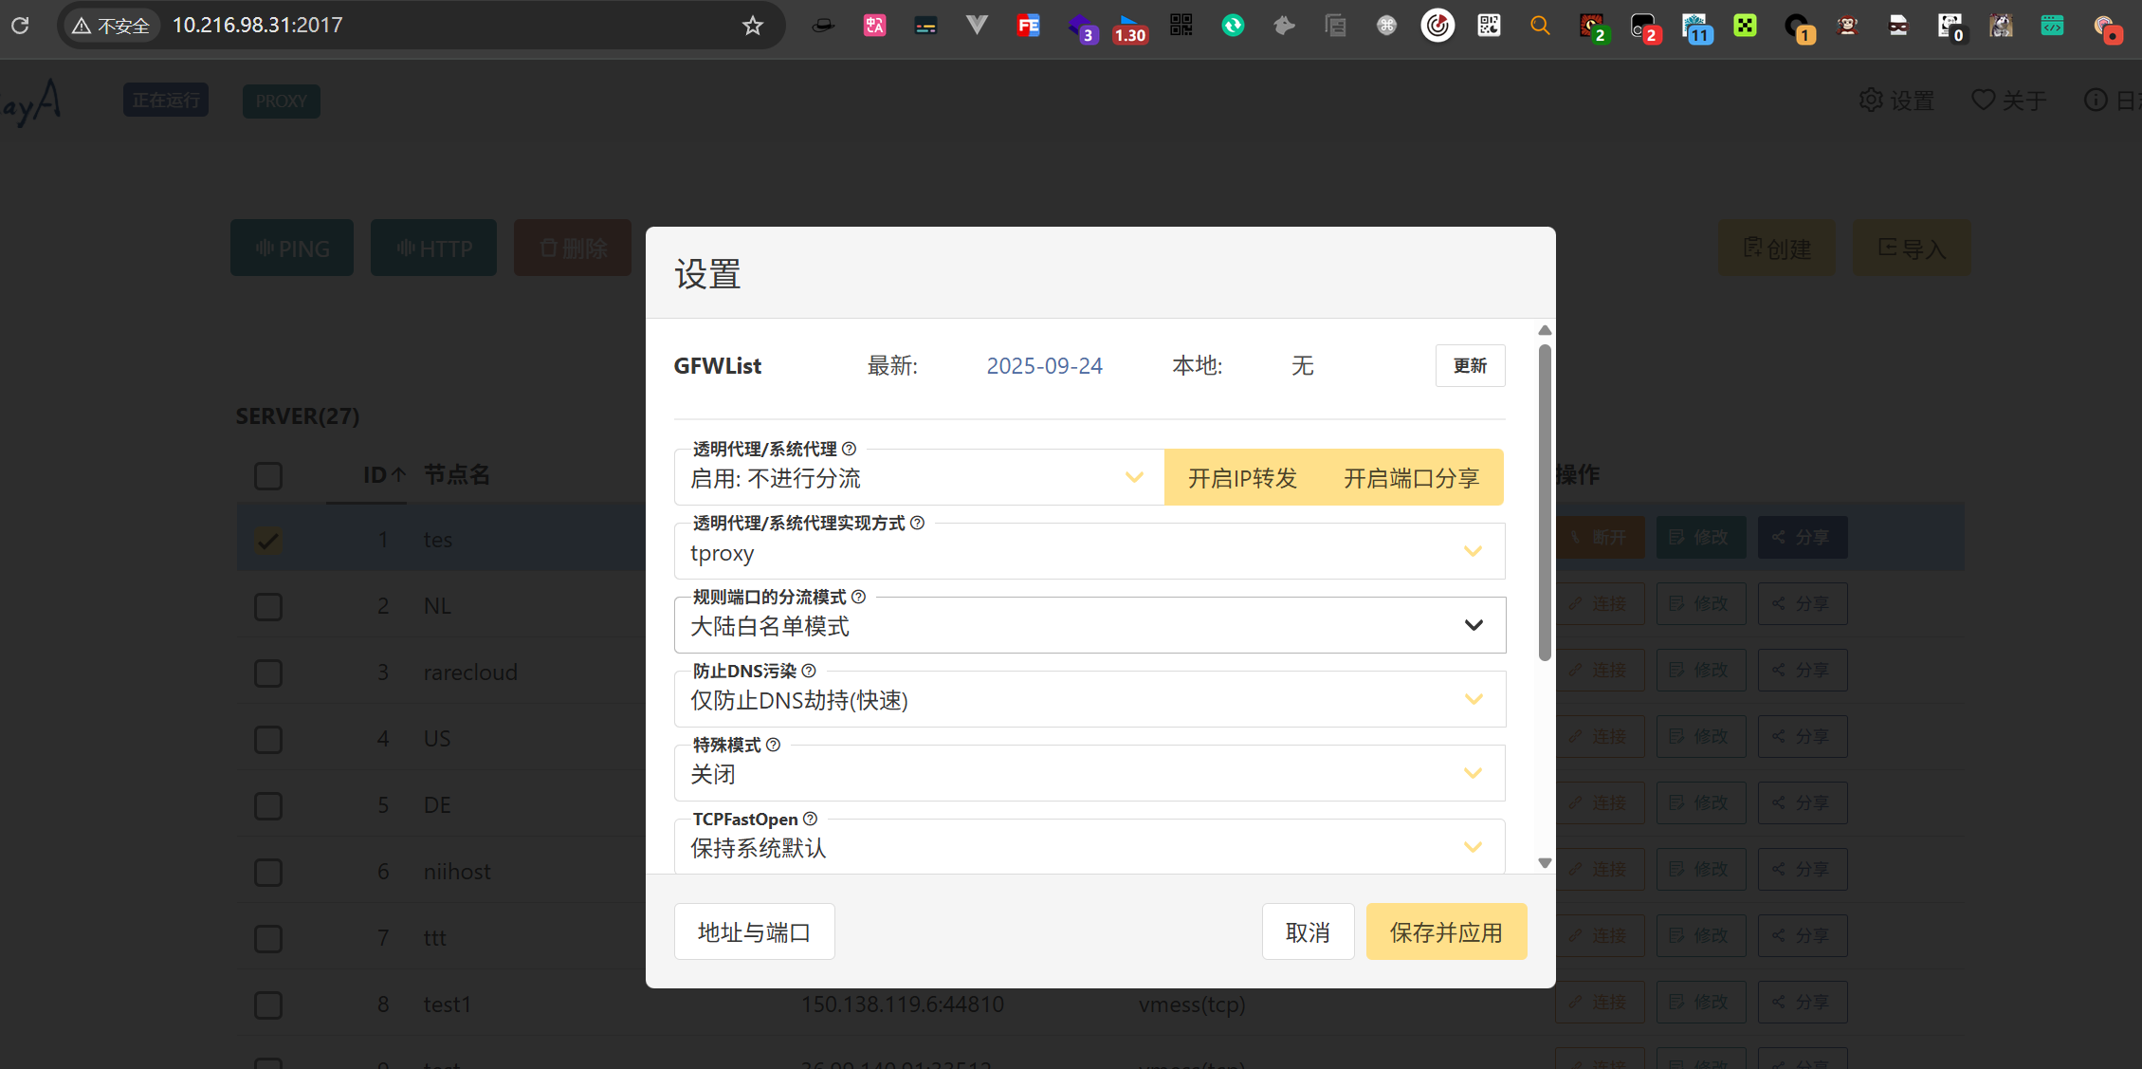Click help icon beside 透明代理/系统代理 label
The height and width of the screenshot is (1069, 2142).
(x=849, y=449)
